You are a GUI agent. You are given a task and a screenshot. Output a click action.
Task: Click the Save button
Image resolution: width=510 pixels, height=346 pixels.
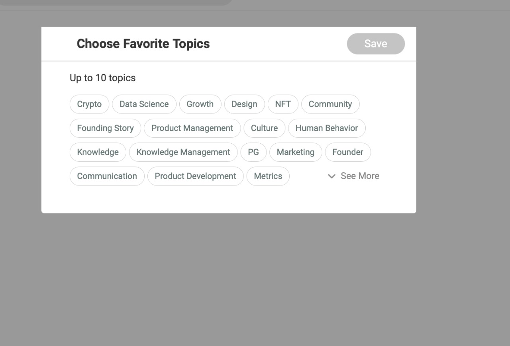[376, 44]
